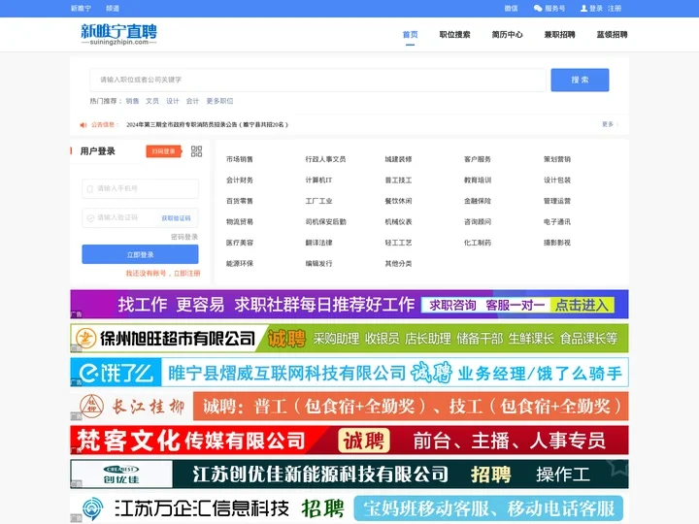Open the 计算机IT category
The width and height of the screenshot is (699, 524).
[318, 180]
